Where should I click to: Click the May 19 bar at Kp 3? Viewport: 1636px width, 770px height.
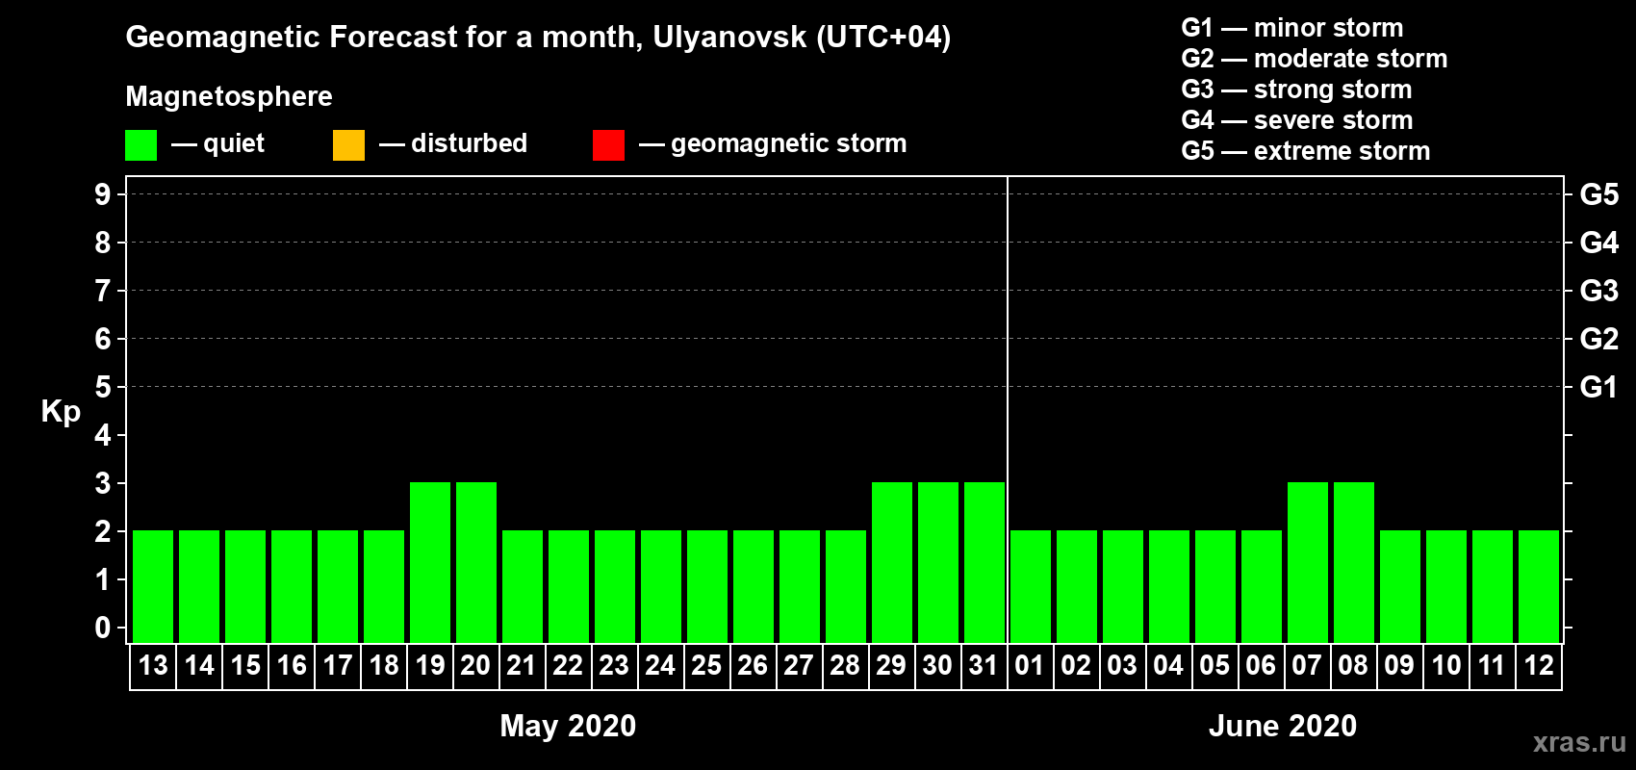pyautogui.click(x=430, y=562)
